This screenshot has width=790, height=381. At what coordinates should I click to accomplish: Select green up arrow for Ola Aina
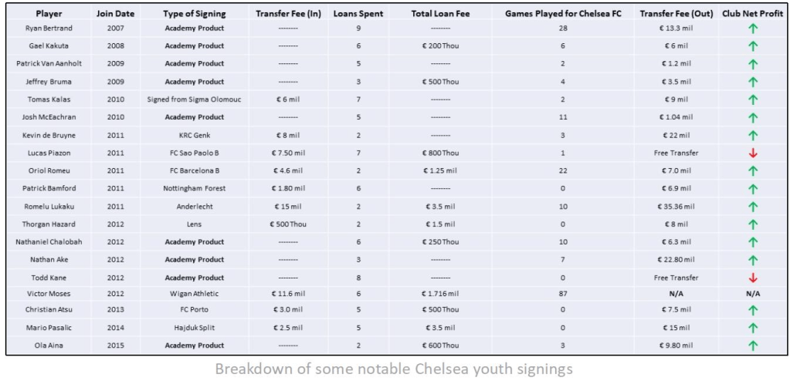tap(753, 345)
